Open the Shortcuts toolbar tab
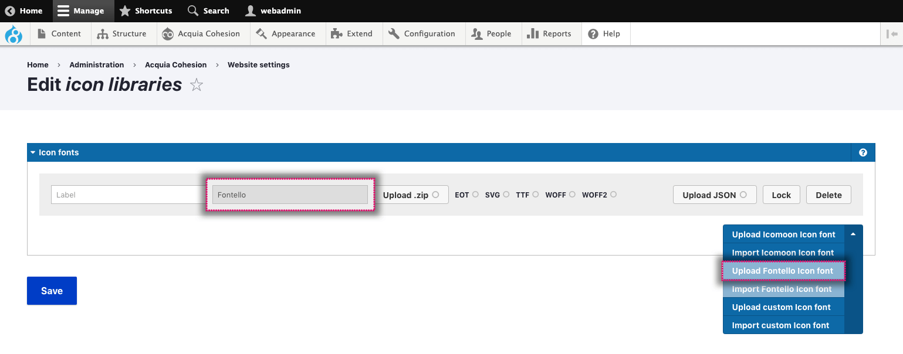The width and height of the screenshot is (903, 354). pyautogui.click(x=146, y=11)
